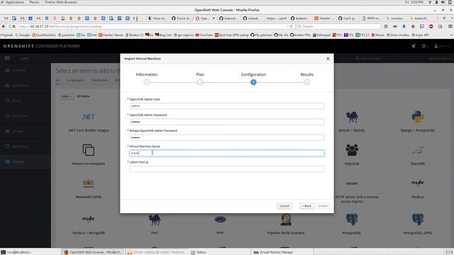Viewport: 454px width, 255px height.
Task: Open the Hacker News bookmark
Action: 111,35
